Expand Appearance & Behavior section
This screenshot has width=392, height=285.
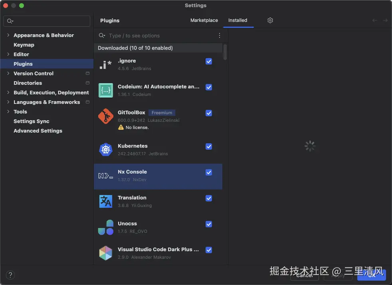(x=8, y=35)
